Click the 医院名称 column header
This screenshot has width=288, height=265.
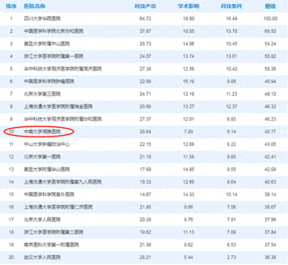tap(35, 6)
